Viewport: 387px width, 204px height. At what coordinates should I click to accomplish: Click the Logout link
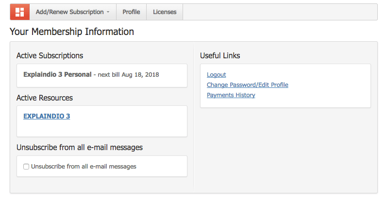[x=216, y=75]
